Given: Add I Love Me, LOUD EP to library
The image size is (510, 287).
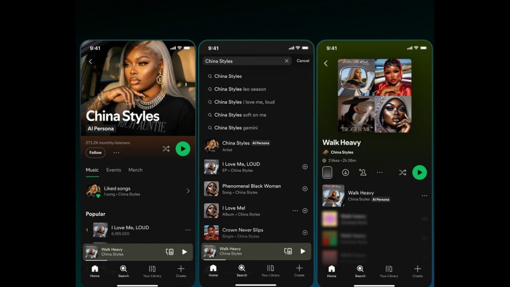Looking at the screenshot, I should 305,167.
